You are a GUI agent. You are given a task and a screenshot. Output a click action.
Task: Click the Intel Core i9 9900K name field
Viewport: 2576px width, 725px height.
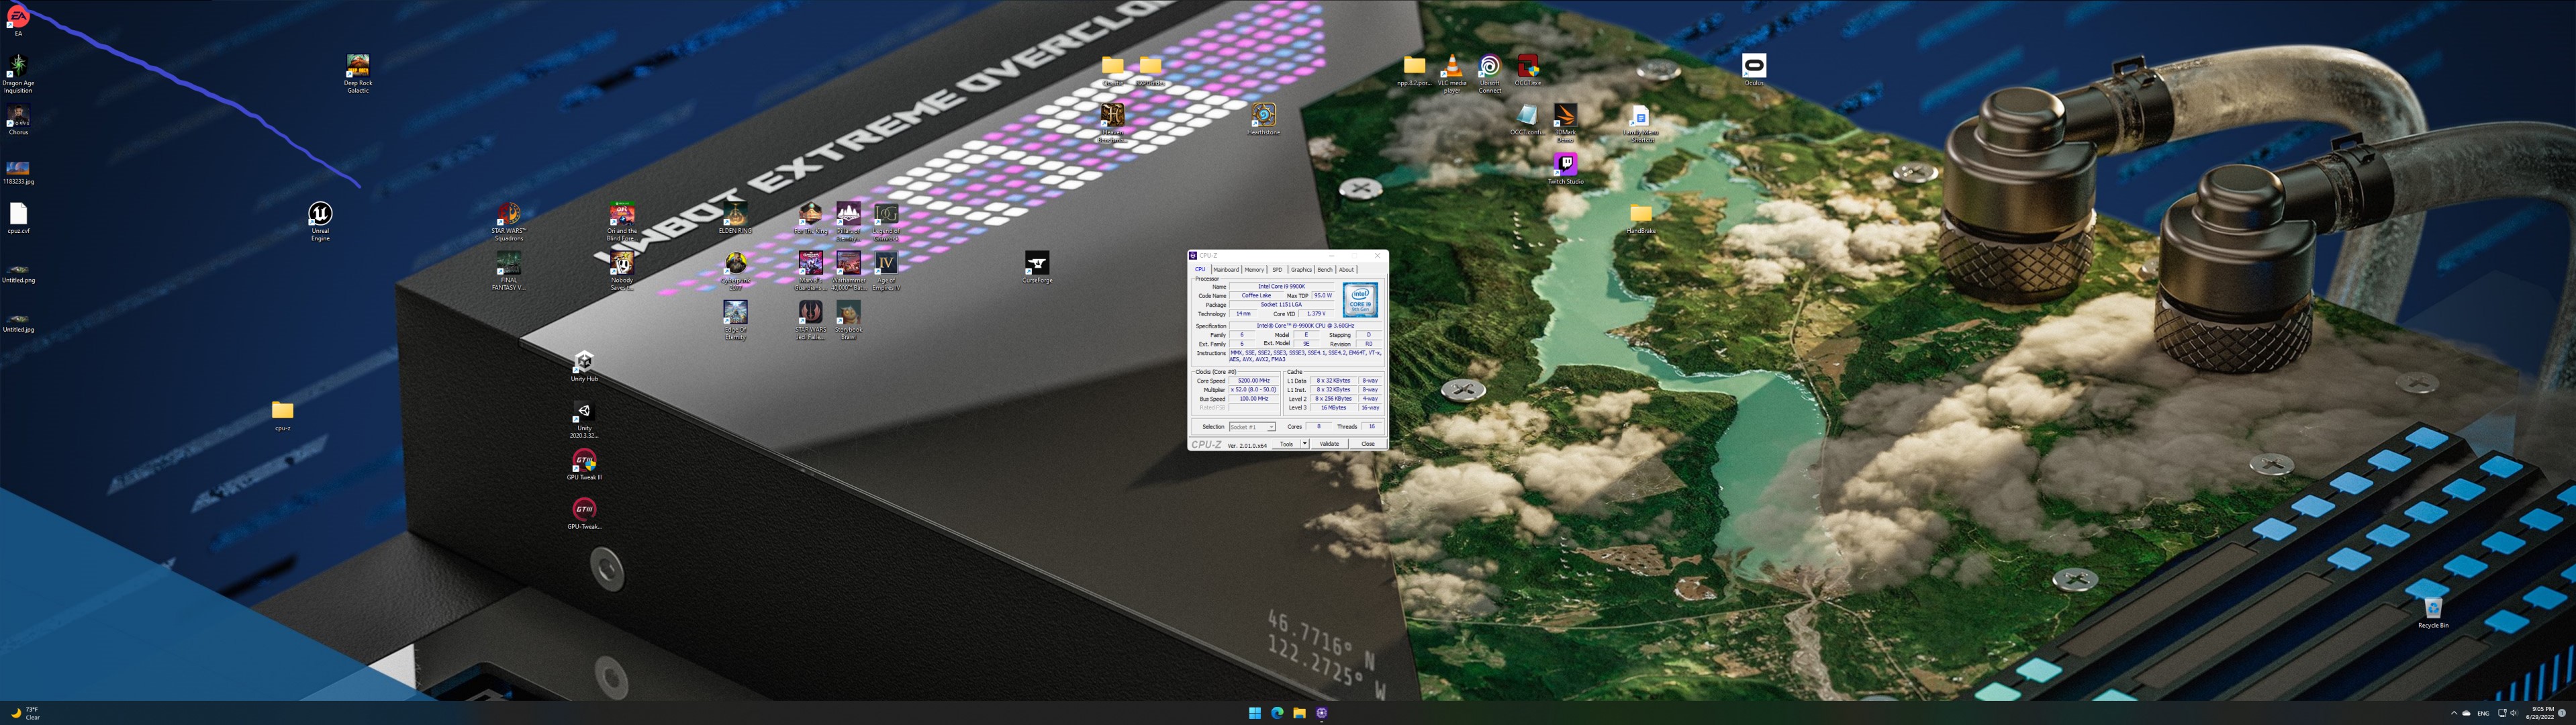coord(1281,287)
